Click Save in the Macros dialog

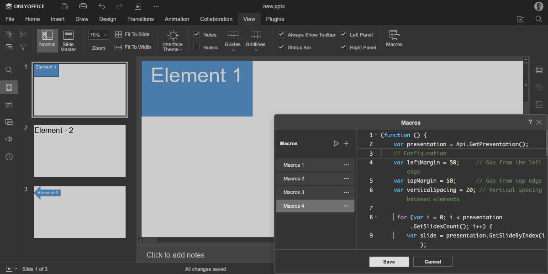click(x=389, y=262)
